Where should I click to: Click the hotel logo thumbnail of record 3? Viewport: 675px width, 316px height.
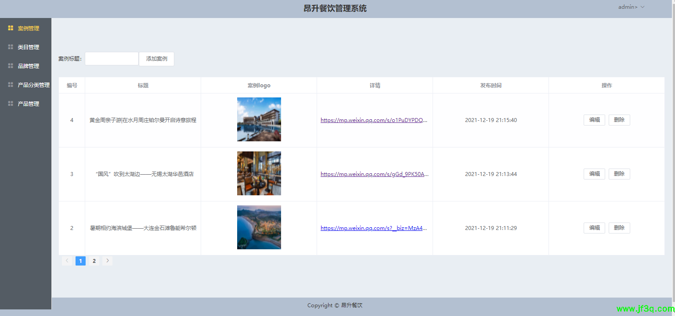click(x=259, y=173)
